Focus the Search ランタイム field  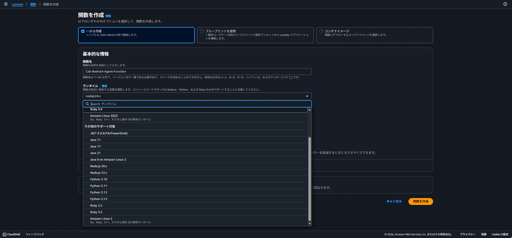(197, 104)
